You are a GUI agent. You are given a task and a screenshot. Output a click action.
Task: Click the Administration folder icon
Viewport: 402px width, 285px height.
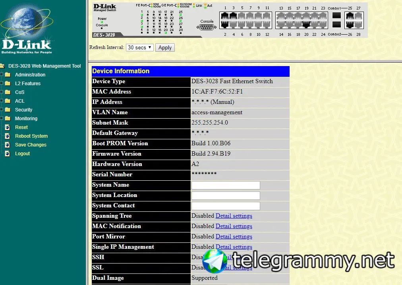[x=8, y=75]
